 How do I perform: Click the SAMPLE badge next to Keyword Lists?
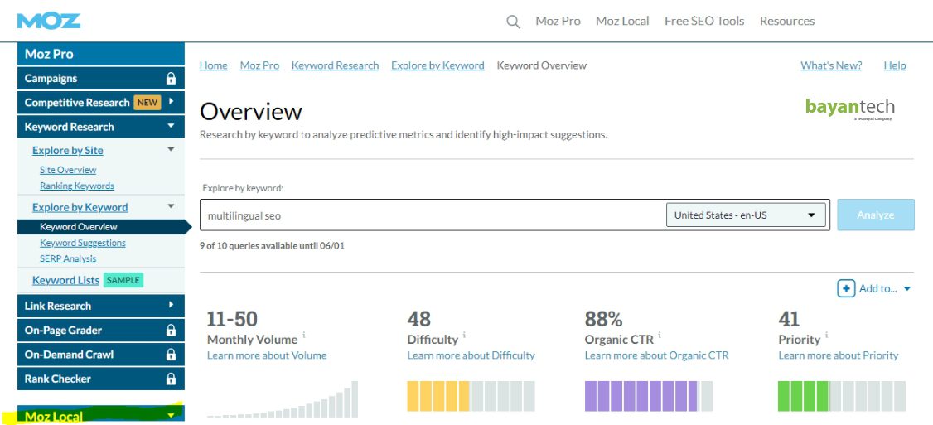pos(123,280)
